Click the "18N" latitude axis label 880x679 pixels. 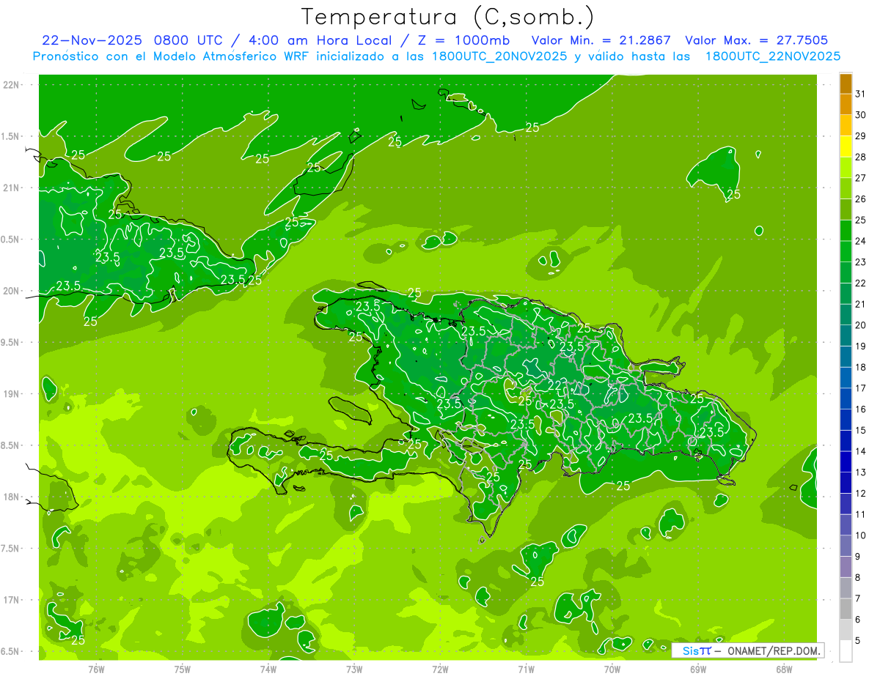click(12, 497)
